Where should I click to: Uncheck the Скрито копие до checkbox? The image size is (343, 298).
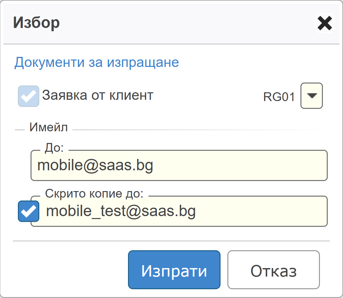pyautogui.click(x=29, y=211)
